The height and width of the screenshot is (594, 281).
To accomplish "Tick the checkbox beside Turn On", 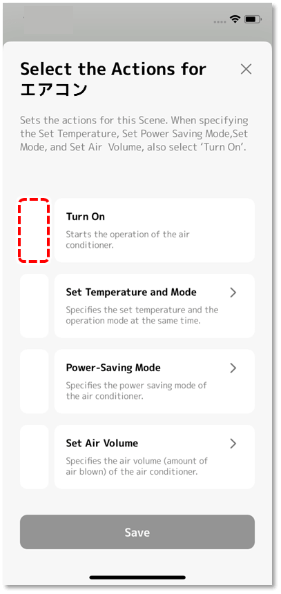I will [34, 230].
